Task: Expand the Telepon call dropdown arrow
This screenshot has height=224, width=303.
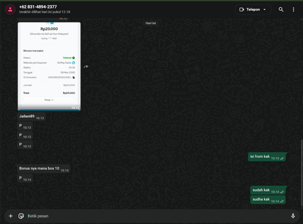Action: click(x=265, y=10)
